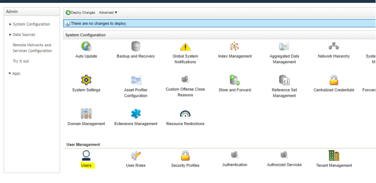Click the info icon in the notification bar
The image size is (376, 183).
[68, 24]
